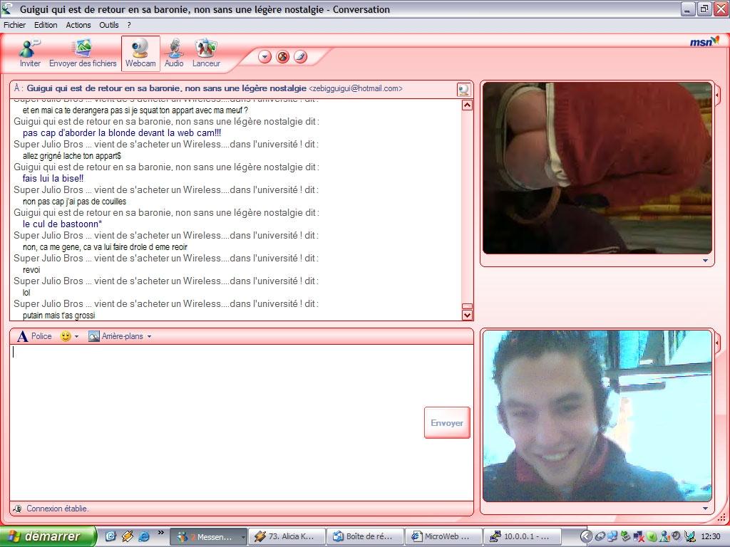Image resolution: width=730 pixels, height=547 pixels.
Task: Open the emoticon smiley picker
Action: (66, 336)
